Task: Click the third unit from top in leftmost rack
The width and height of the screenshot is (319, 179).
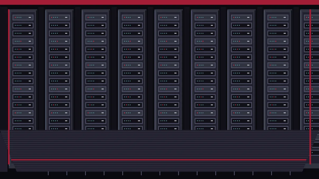Action: tap(23, 33)
